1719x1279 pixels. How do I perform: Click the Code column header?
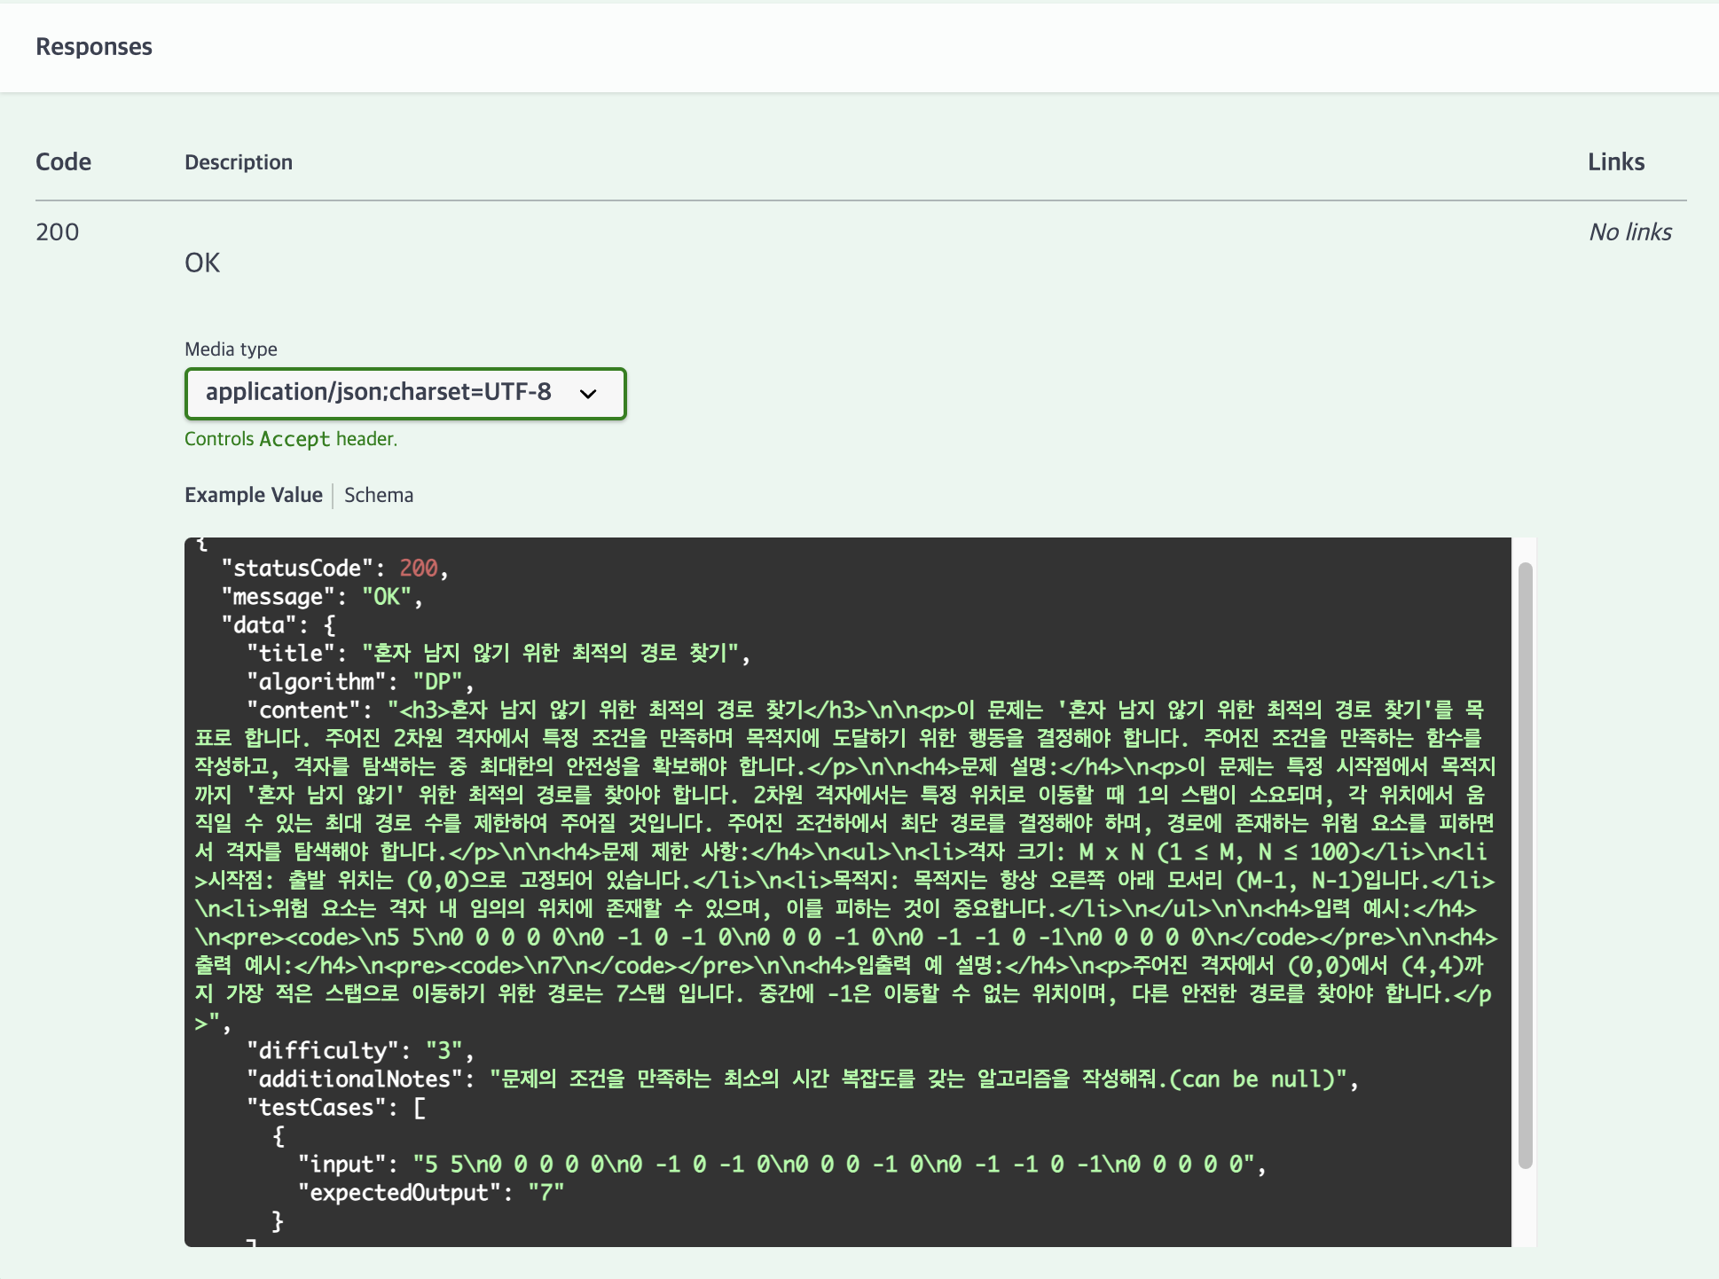pos(63,162)
